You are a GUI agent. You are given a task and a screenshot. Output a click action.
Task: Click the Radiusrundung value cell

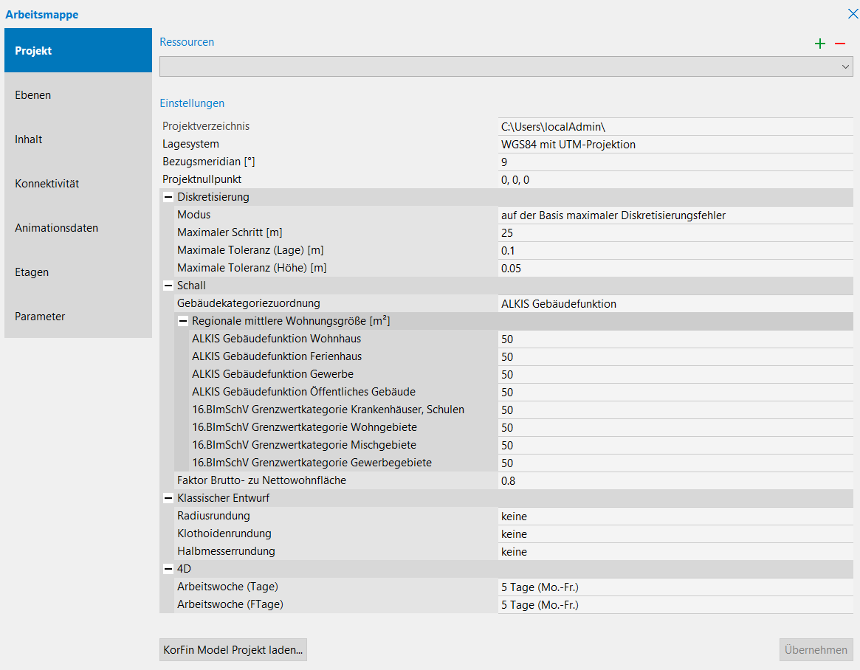point(675,517)
